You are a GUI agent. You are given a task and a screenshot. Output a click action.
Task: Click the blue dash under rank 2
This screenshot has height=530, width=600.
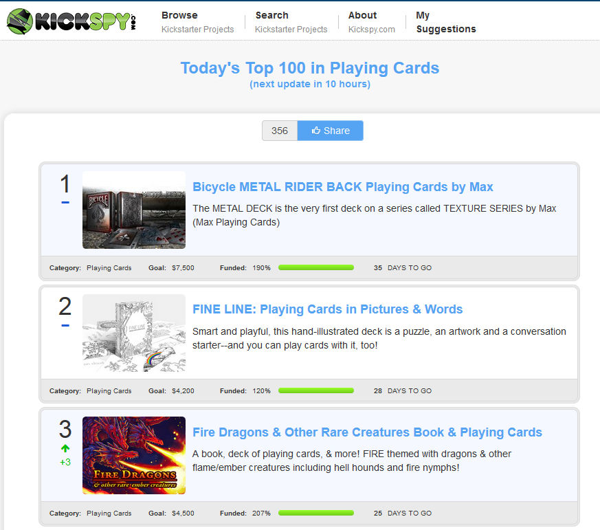click(65, 325)
